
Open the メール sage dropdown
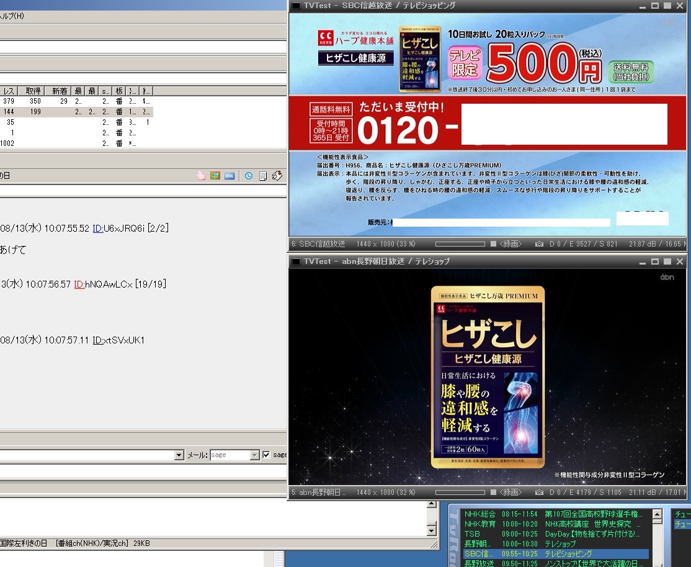coord(255,455)
